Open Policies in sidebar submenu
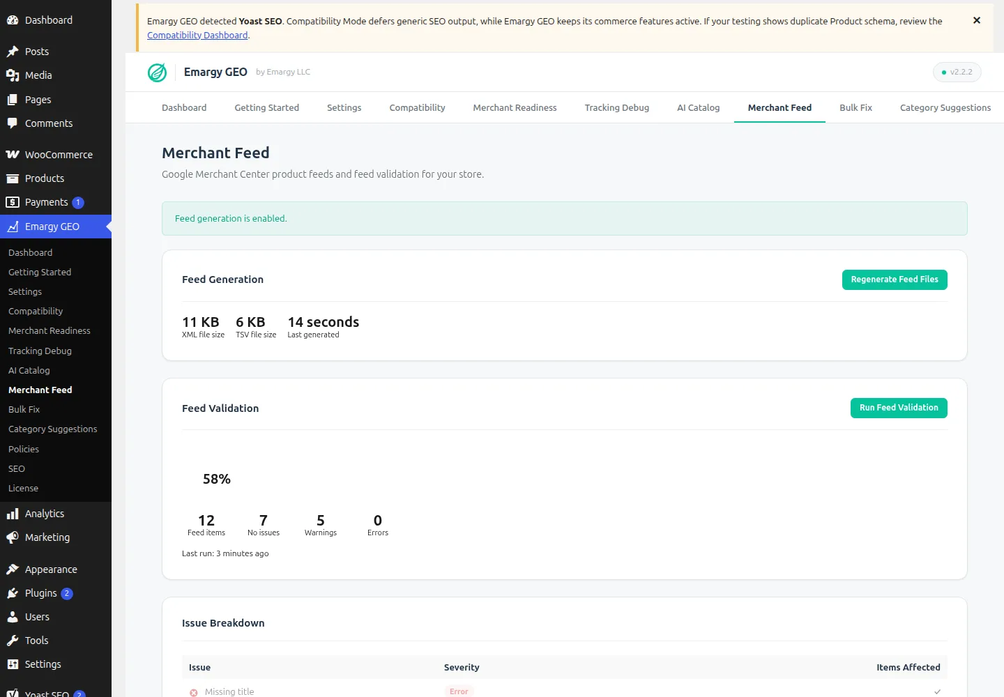This screenshot has width=1004, height=697. click(24, 450)
